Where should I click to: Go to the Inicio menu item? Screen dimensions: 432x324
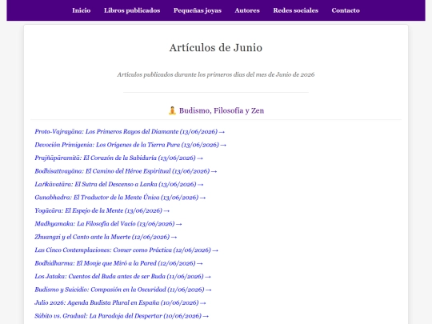82,10
